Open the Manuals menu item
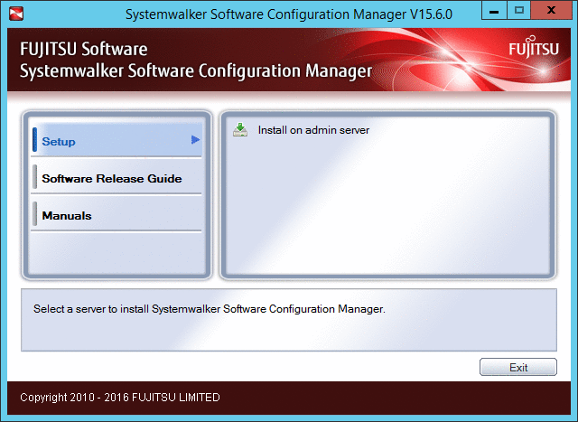The height and width of the screenshot is (422, 578). coord(117,215)
